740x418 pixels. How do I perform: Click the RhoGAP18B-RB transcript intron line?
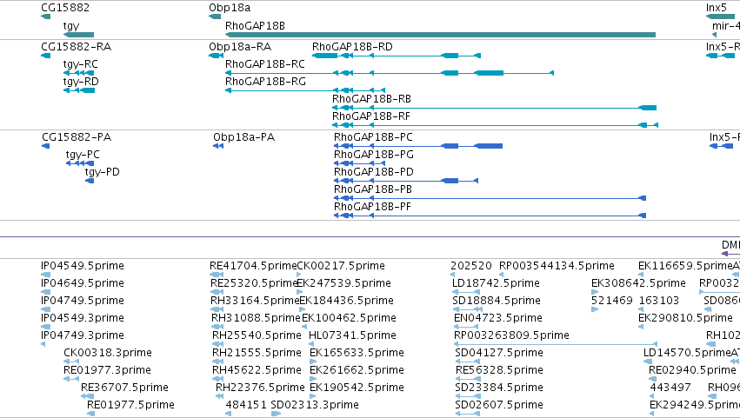pyautogui.click(x=494, y=108)
